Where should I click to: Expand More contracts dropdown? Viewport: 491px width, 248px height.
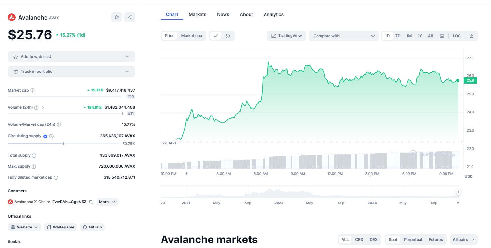tap(108, 202)
